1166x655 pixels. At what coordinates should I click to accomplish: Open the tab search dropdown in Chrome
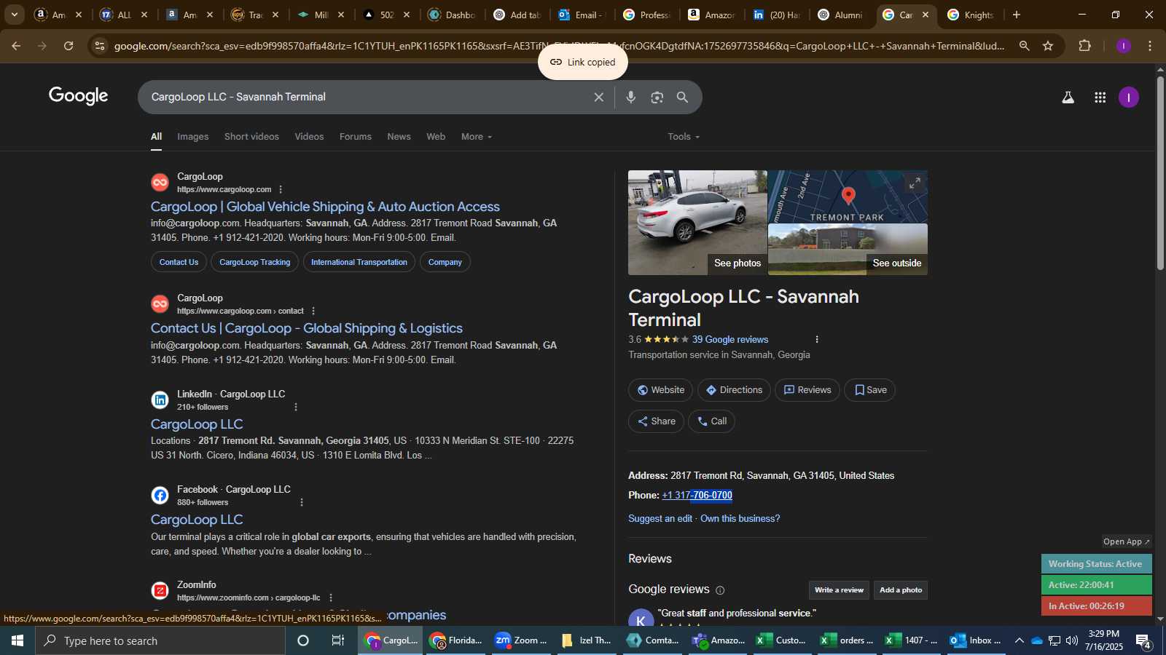point(14,15)
